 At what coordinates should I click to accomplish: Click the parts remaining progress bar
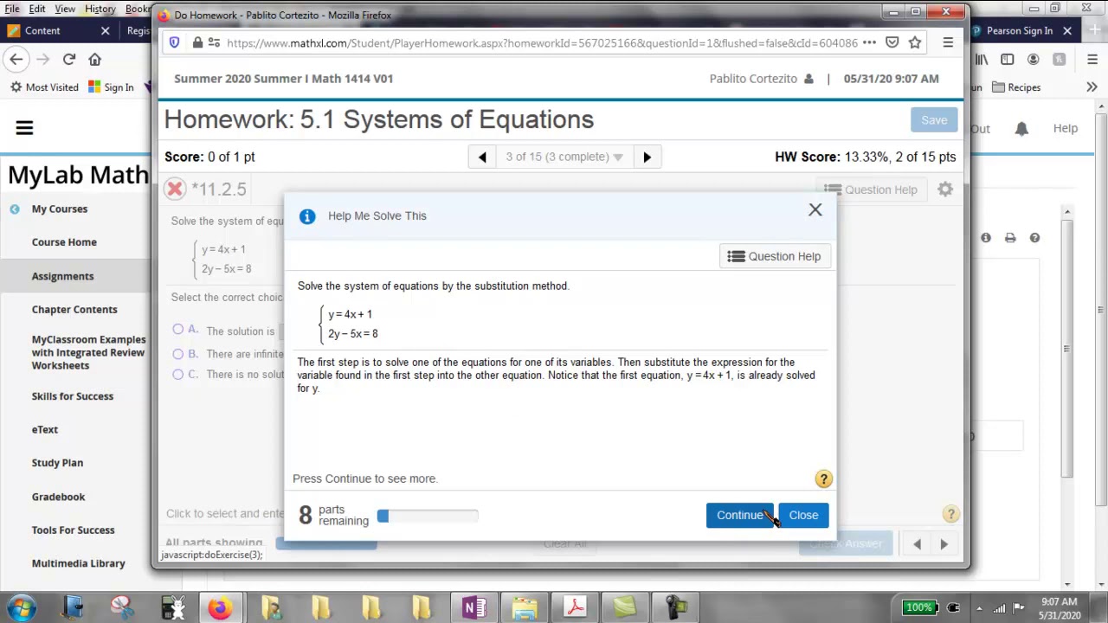pyautogui.click(x=427, y=516)
